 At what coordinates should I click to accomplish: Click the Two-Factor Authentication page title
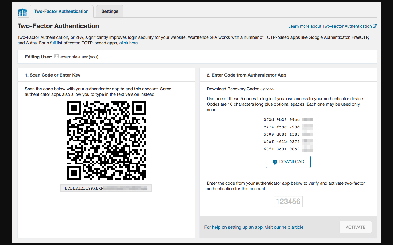pyautogui.click(x=58, y=26)
